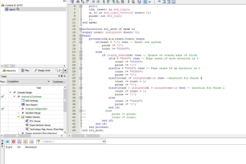Toggle the All messages filter

tap(7, 142)
